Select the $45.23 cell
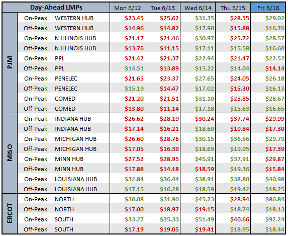The width and height of the screenshot is (288, 236). click(204, 199)
